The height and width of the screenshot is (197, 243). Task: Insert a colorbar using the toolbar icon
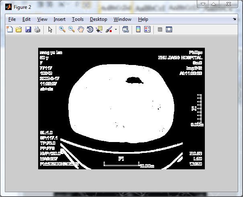138,29
